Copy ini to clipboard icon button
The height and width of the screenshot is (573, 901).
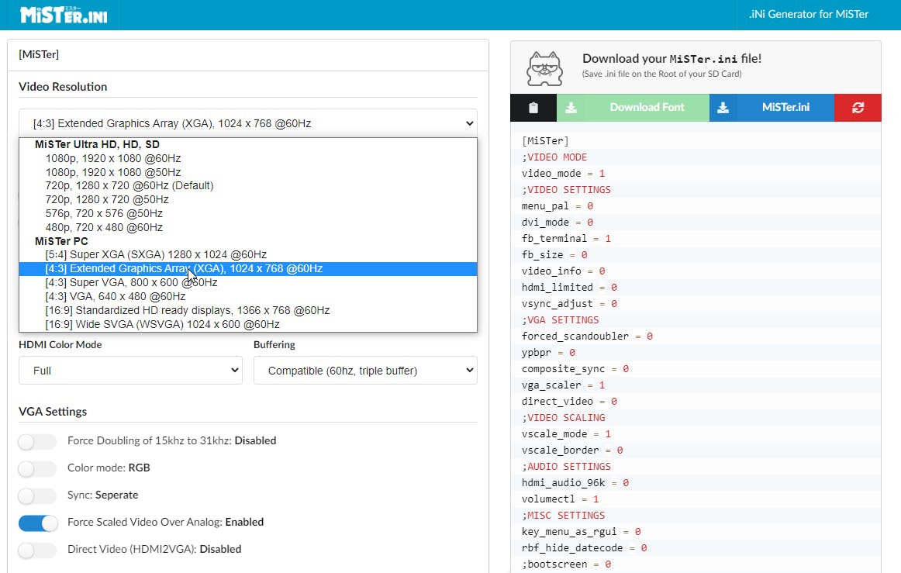(533, 108)
